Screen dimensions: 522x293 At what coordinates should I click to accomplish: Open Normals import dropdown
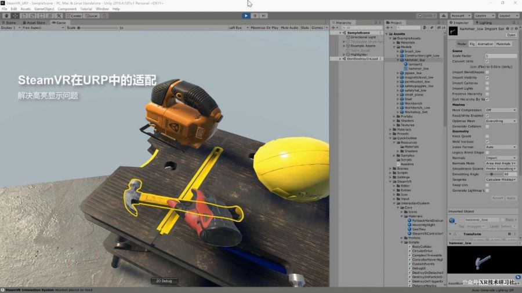(501, 158)
